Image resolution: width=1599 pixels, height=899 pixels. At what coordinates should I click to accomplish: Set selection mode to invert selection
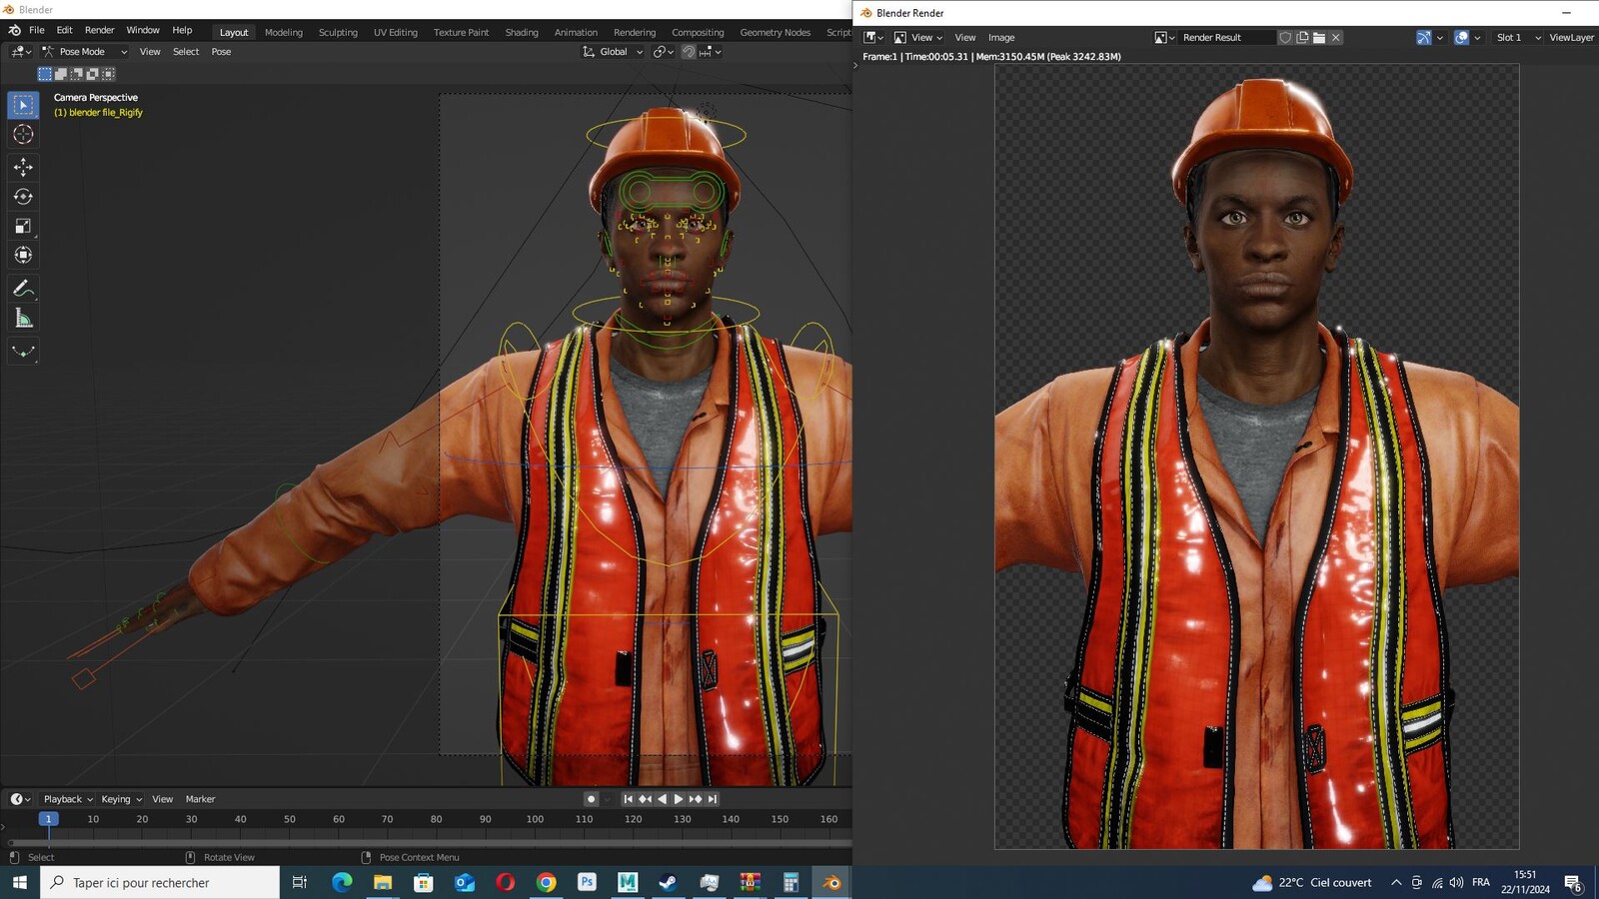tap(93, 74)
